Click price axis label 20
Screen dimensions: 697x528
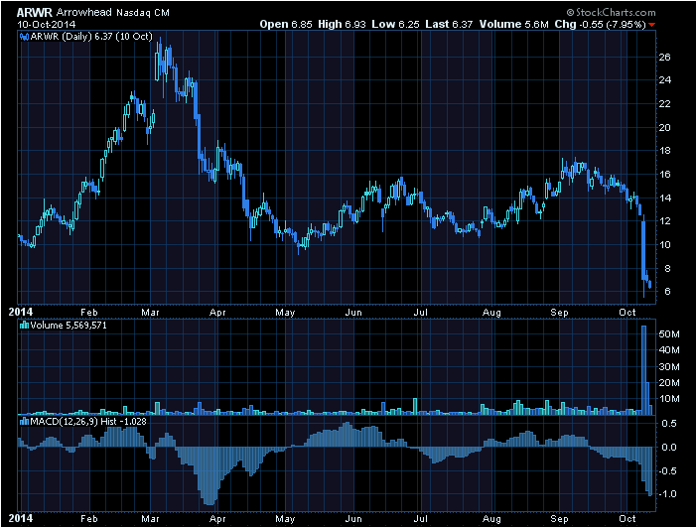664,128
